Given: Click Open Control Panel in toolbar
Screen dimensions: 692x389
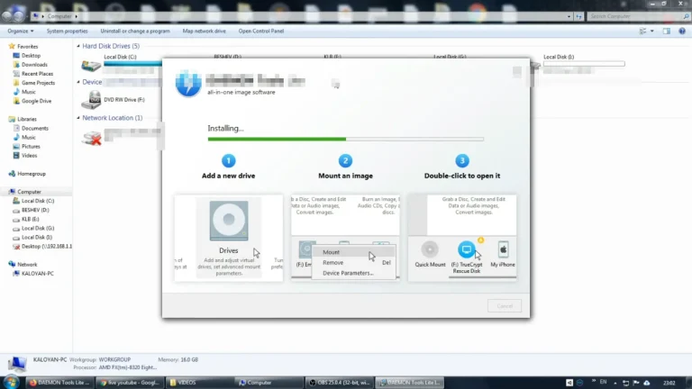Looking at the screenshot, I should pyautogui.click(x=261, y=32).
